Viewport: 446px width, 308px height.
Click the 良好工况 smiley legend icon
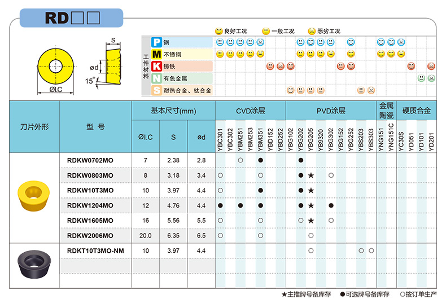pyautogui.click(x=218, y=31)
